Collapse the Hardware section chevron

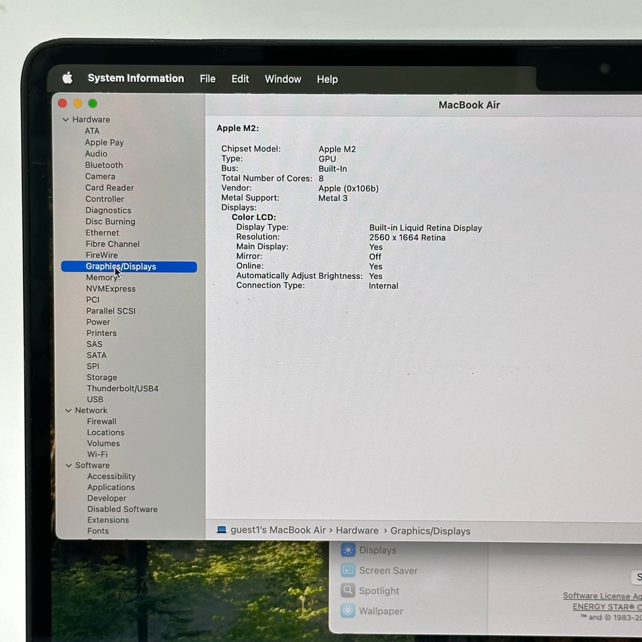66,120
